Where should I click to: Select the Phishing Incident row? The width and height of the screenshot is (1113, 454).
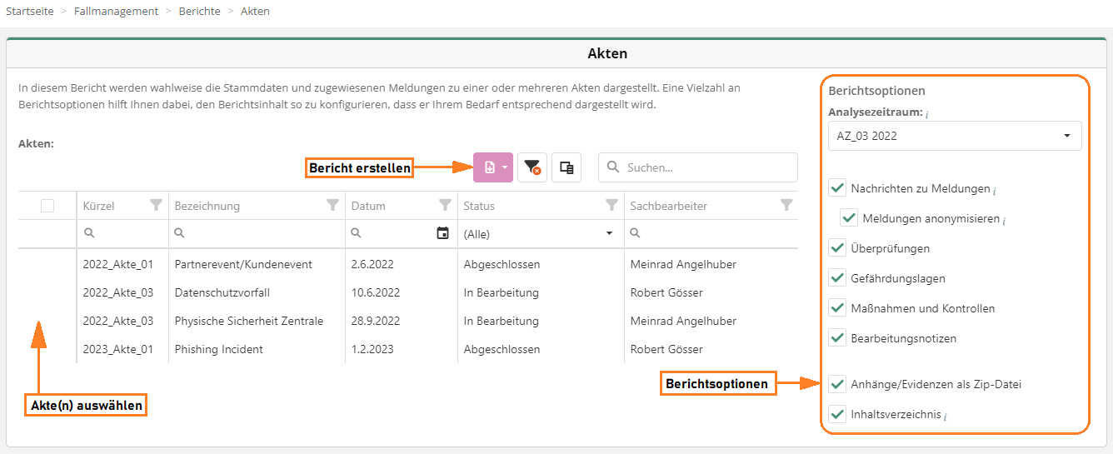click(218, 349)
